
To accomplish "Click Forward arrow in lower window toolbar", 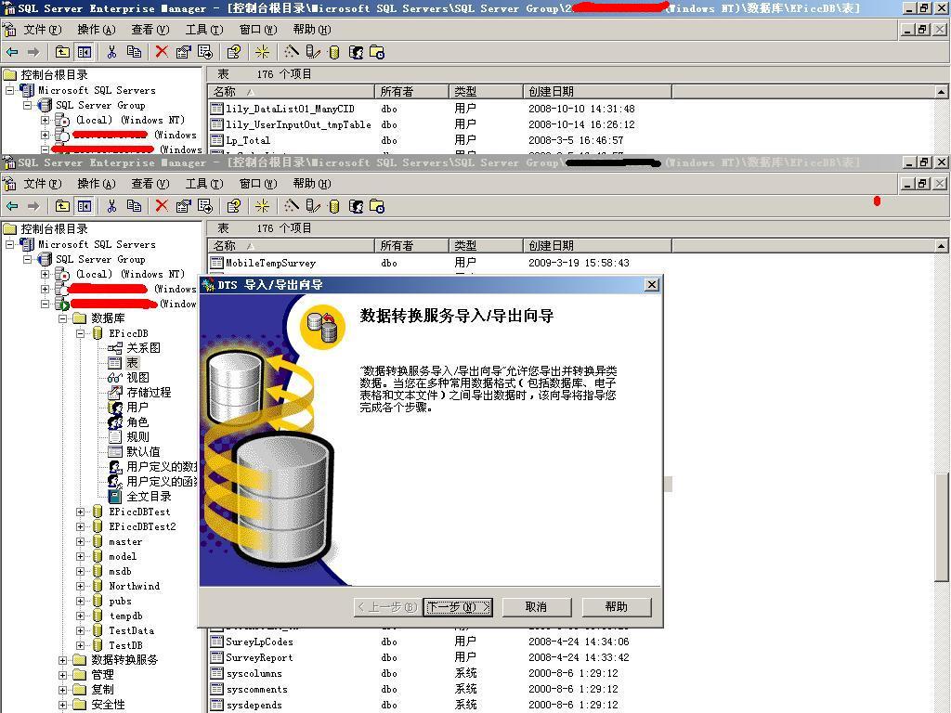I will (x=33, y=206).
